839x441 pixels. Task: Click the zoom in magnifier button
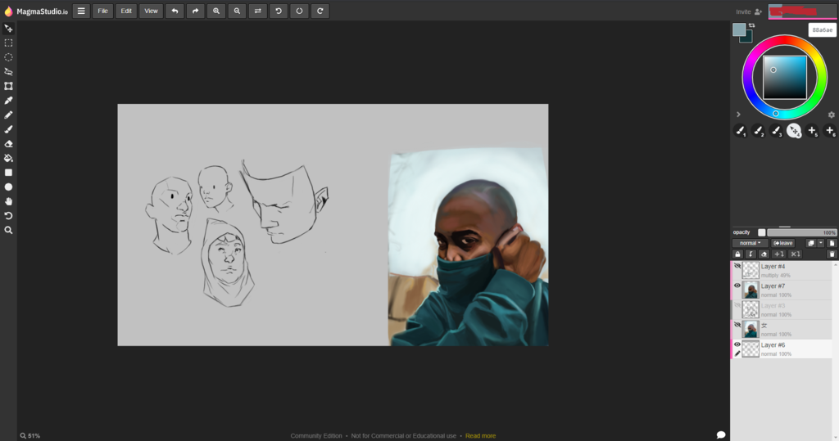pyautogui.click(x=216, y=11)
